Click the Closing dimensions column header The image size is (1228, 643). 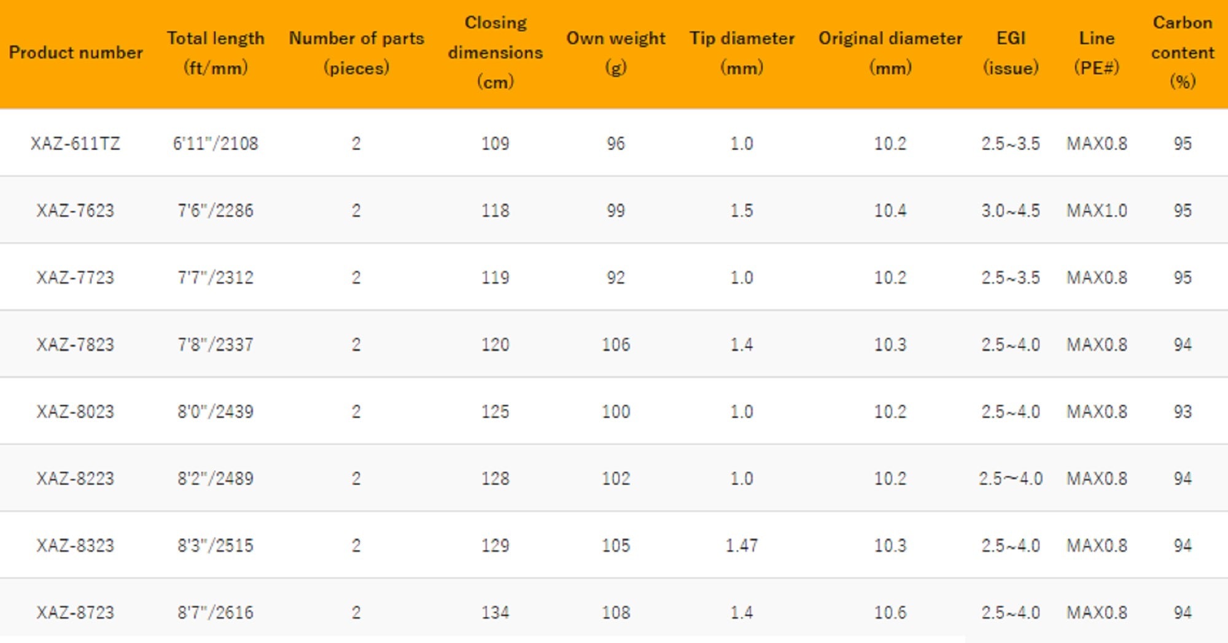coord(495,53)
